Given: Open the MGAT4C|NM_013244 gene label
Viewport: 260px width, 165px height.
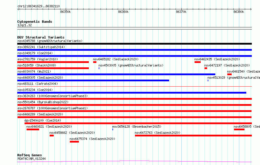Looking at the screenshot, I should pyautogui.click(x=32, y=159).
